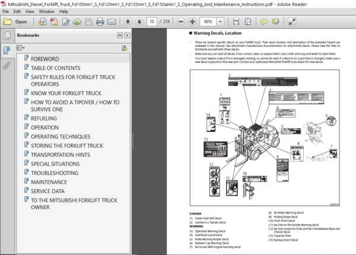Click the fit one full page icon
Image resolution: width=356 pixels, height=255 pixels.
[247, 21]
